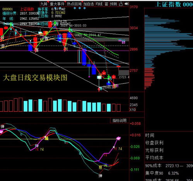Click the first blue diamond event marker

click(75, 8)
